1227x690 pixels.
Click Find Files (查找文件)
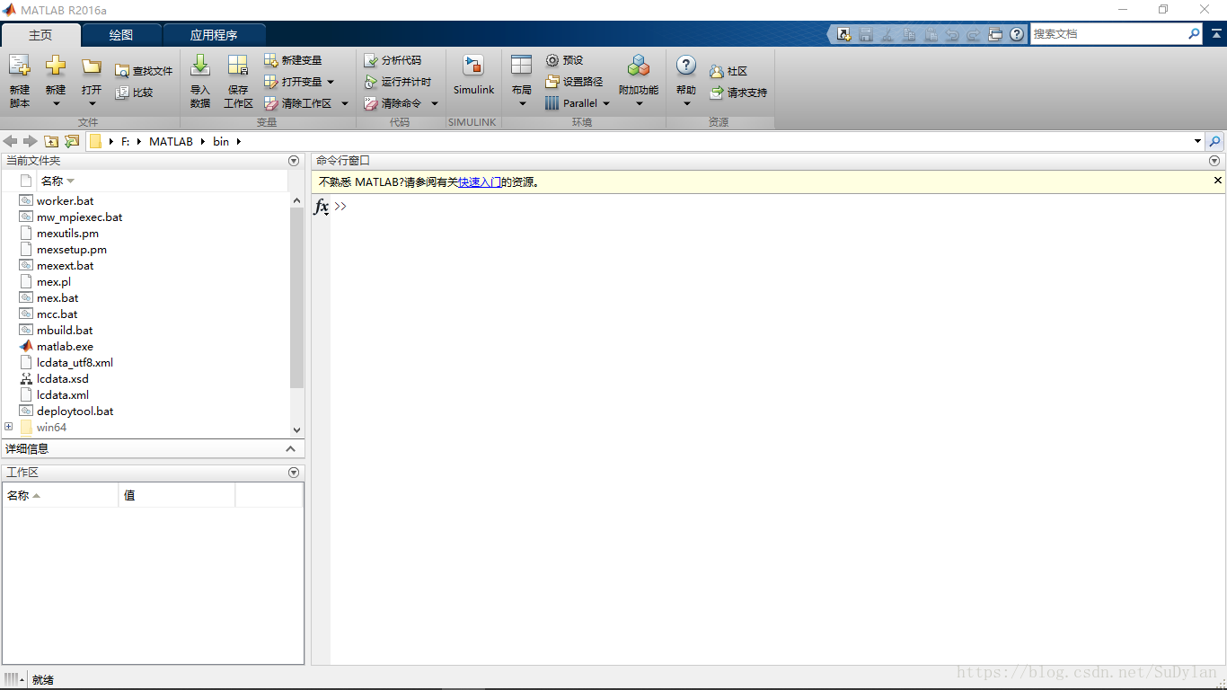tap(144, 71)
